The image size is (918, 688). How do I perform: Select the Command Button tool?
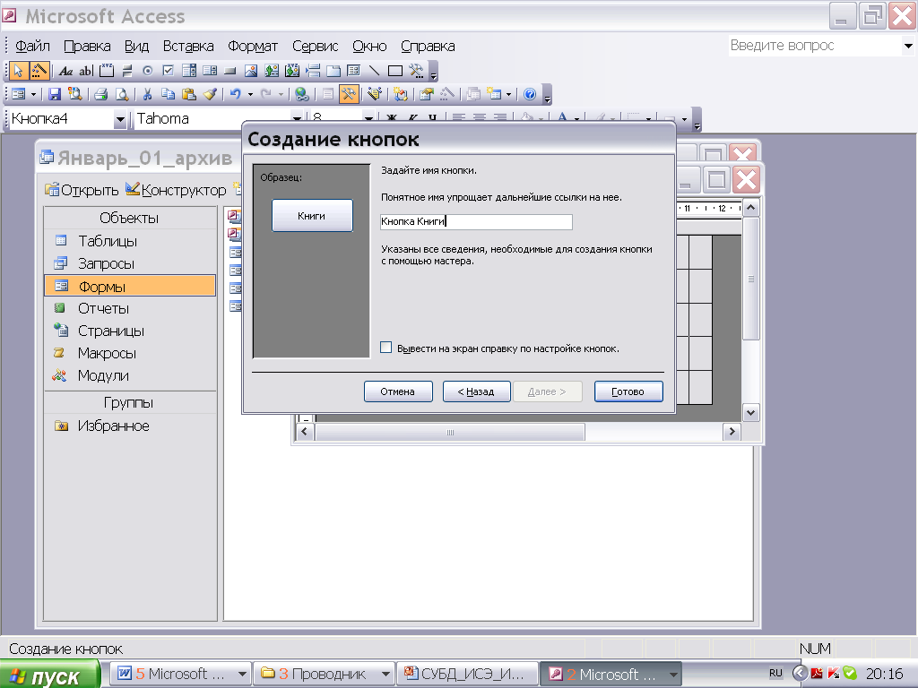230,72
